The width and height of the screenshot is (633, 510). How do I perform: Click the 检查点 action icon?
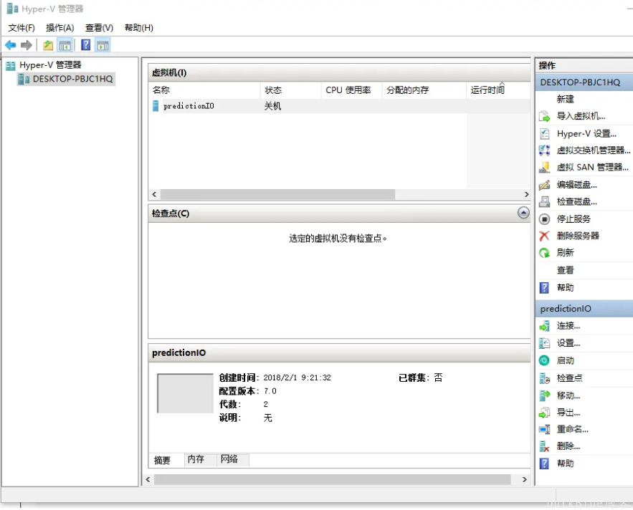(x=544, y=378)
